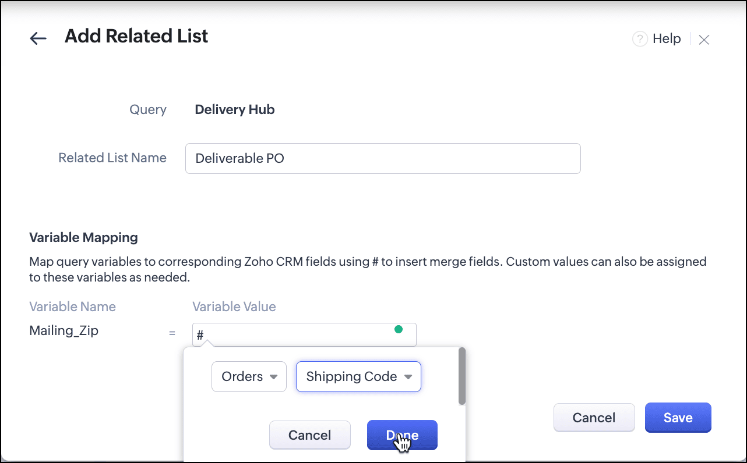Click the Variable Value column header
The width and height of the screenshot is (747, 463).
[234, 307]
